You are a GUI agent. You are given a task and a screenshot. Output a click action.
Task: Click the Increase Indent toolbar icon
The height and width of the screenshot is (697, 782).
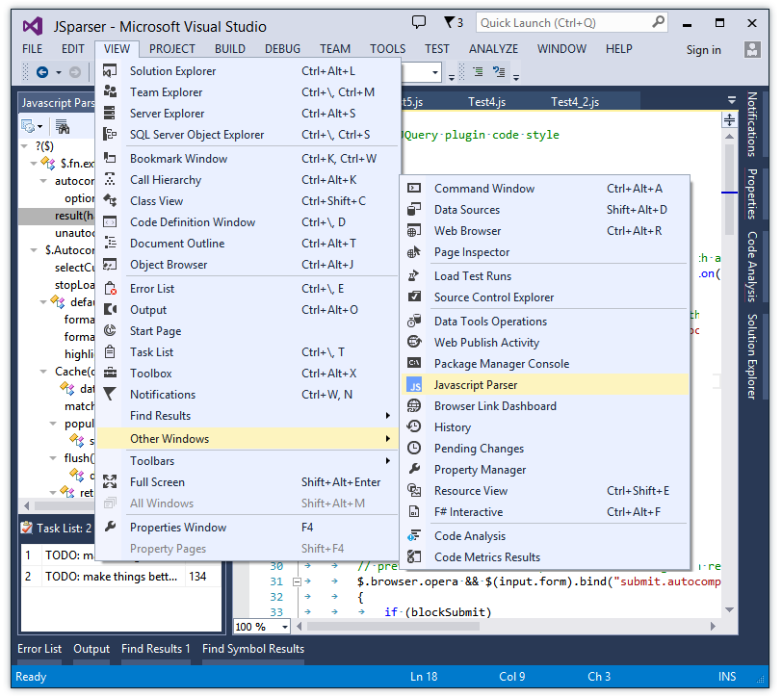(478, 72)
